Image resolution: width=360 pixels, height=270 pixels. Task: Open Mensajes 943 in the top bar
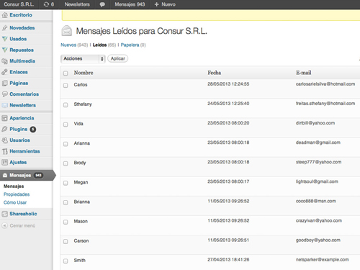coord(130,4)
